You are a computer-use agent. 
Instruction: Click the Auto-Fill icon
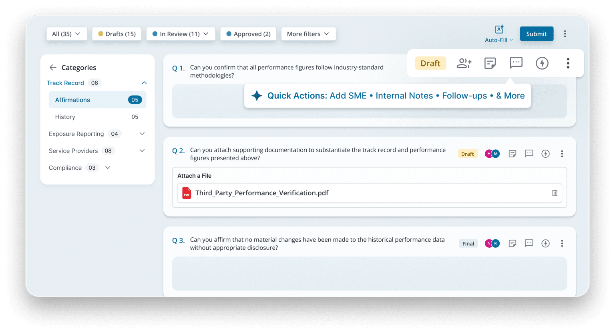tap(499, 30)
